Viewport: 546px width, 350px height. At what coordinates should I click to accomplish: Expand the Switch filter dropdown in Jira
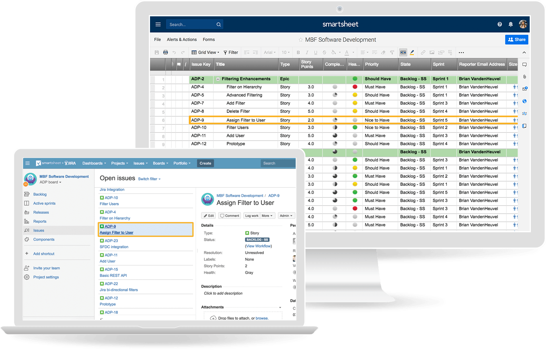149,179
